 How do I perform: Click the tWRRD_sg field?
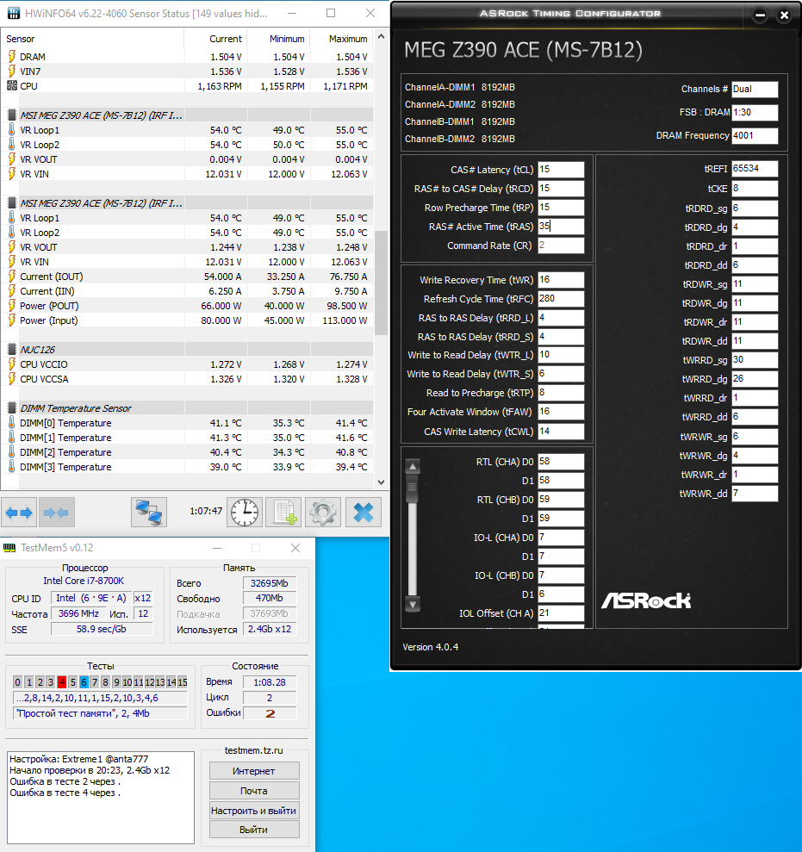pos(755,360)
